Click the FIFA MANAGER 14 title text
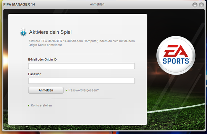 (x=19, y=4)
